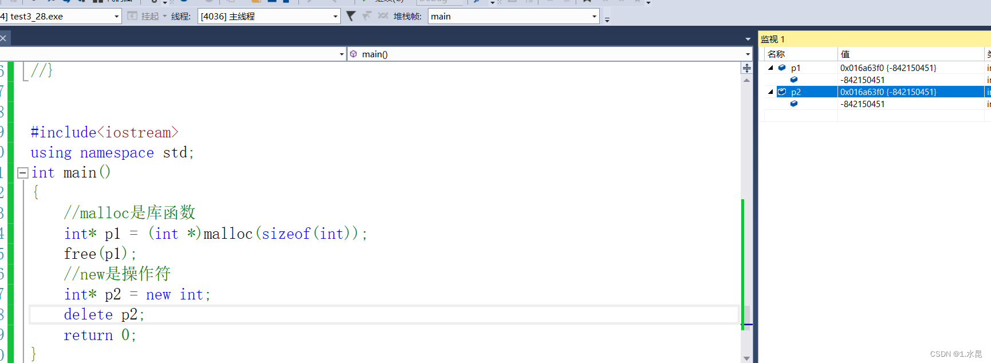Screen dimensions: 991x363
Task: Click the vertical scrollbar down arrow
Action: pos(746,358)
